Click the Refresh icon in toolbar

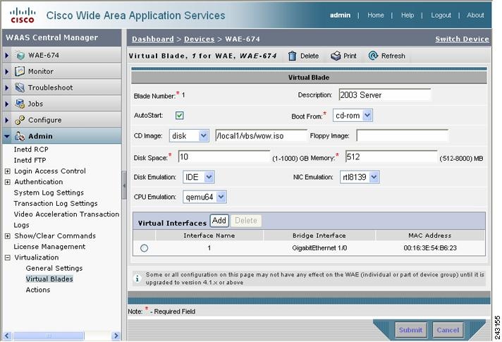(x=373, y=56)
